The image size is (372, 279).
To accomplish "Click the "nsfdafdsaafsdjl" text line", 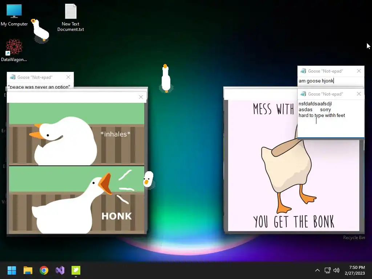I will [x=315, y=104].
